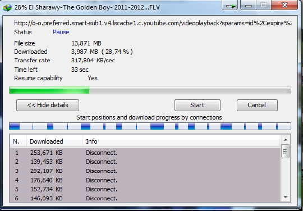303x211 pixels.
Task: Click the blue connections progress strip
Action: [150, 126]
